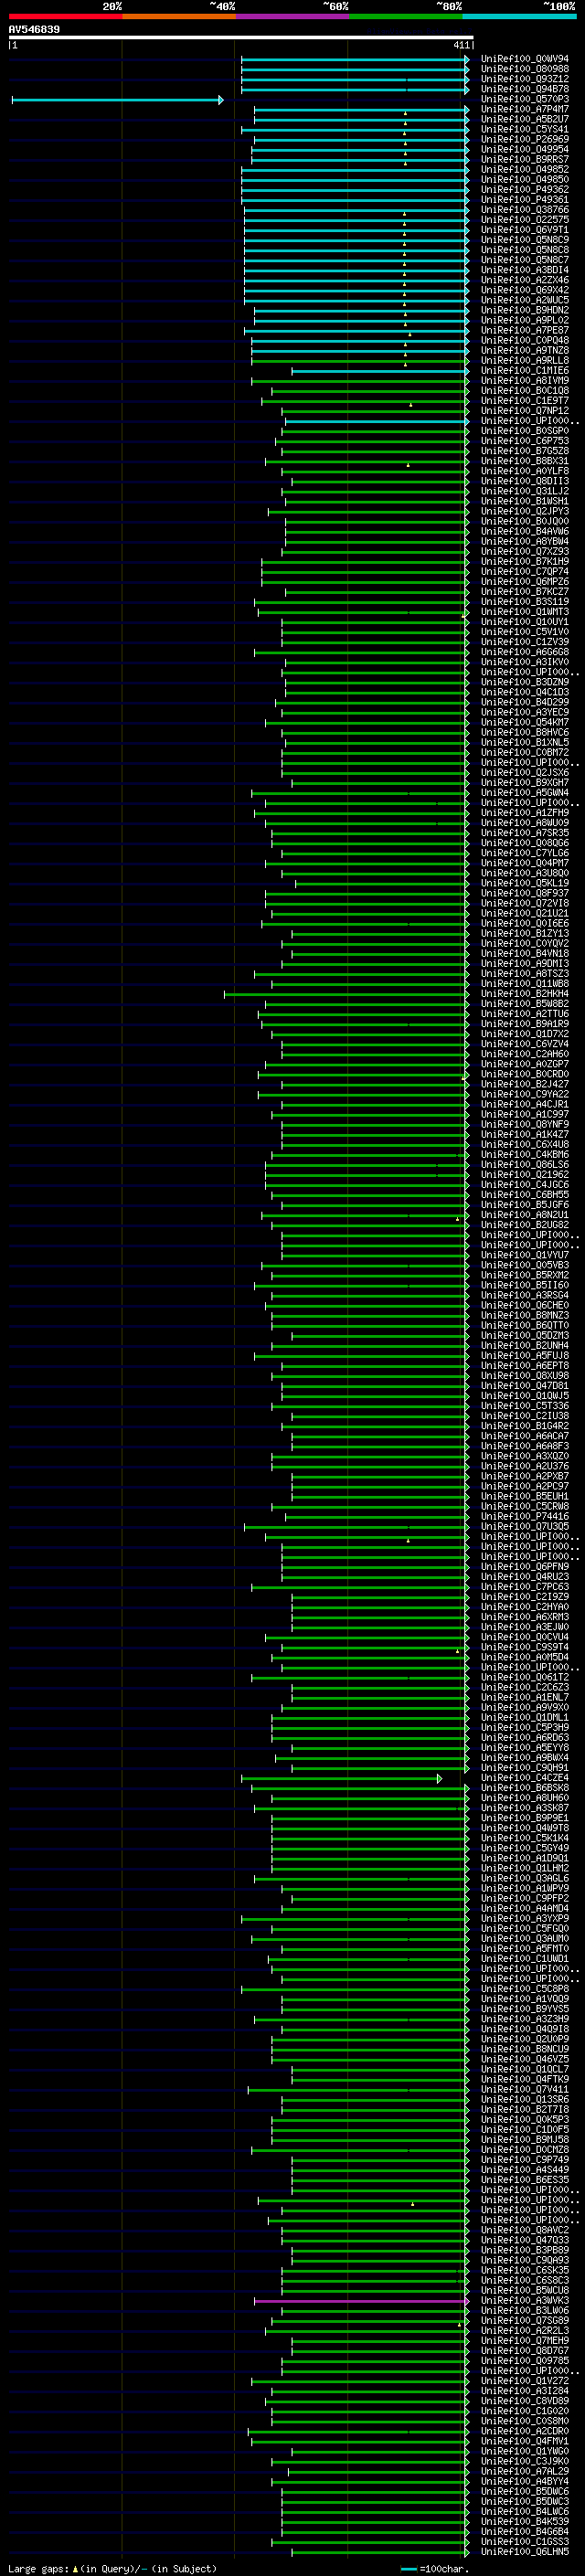
Task: Open hit UniRef100_A7PE87
Action: (x=525, y=331)
